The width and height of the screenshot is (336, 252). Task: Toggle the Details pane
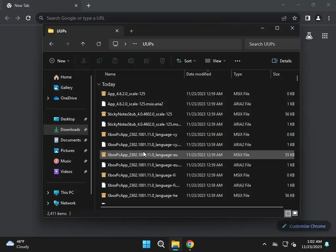tap(282, 61)
